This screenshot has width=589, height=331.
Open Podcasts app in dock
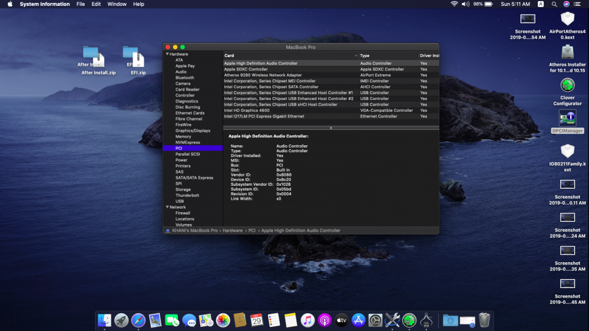click(x=325, y=320)
